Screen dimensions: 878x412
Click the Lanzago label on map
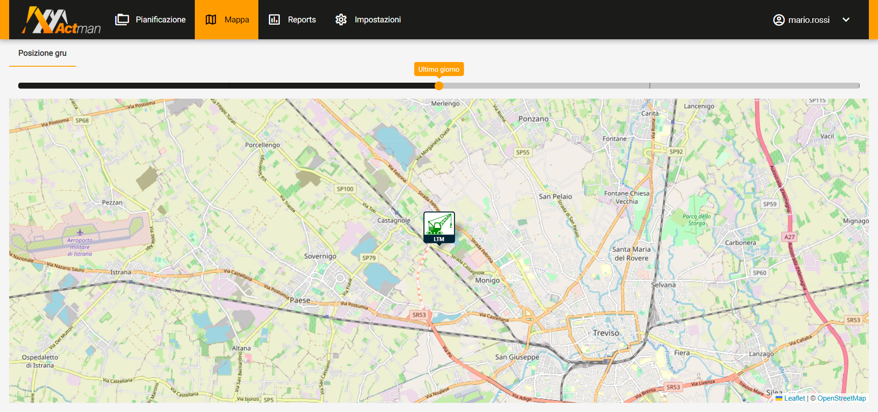761,354
